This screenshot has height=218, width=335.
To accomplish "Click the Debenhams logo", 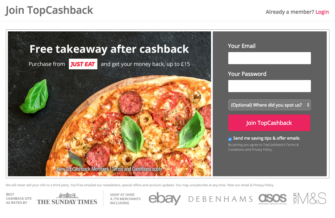I will [220, 199].
